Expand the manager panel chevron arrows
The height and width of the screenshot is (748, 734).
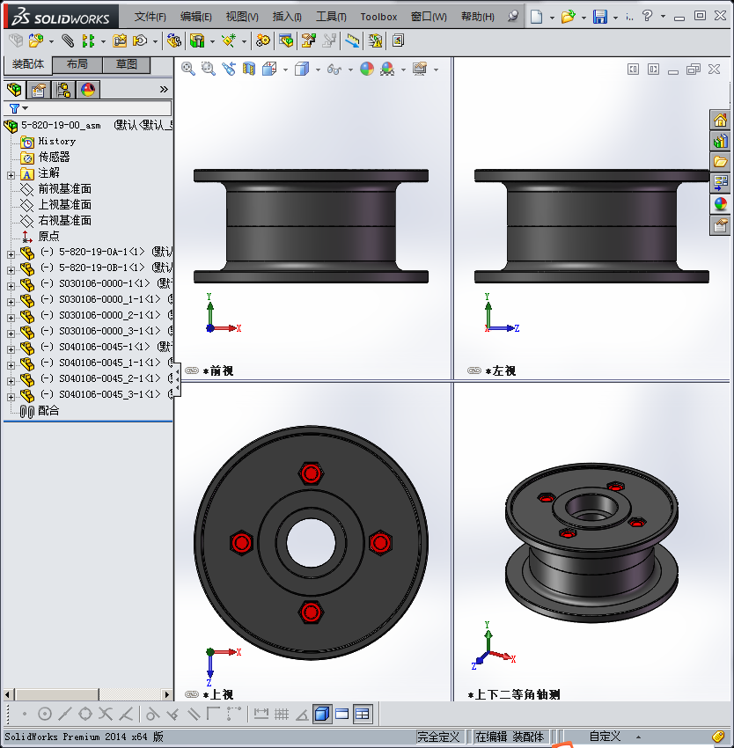[x=164, y=89]
